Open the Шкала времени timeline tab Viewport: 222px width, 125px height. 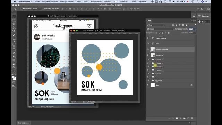tap(24, 123)
